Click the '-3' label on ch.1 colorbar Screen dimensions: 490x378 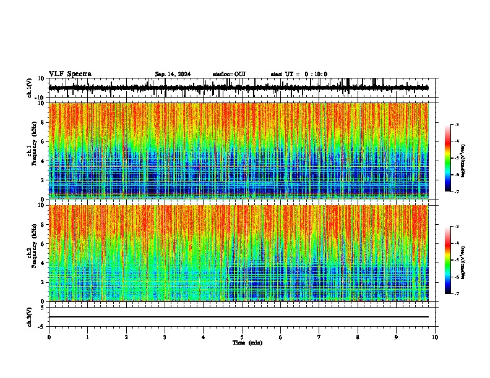pyautogui.click(x=456, y=124)
